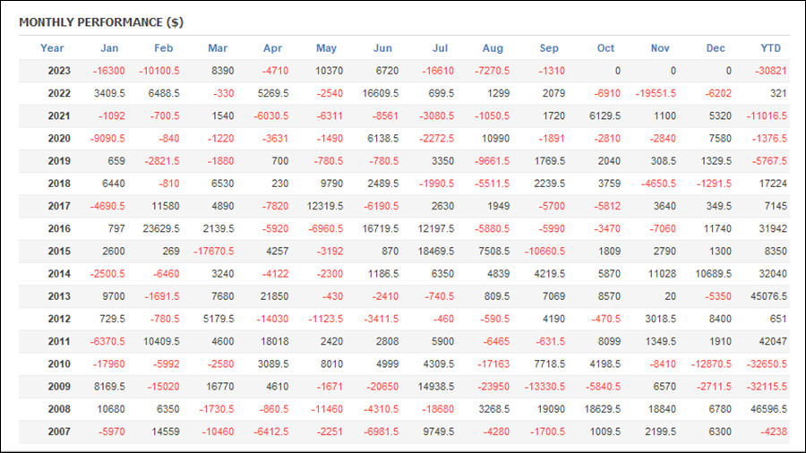Click the 2017 May value 12319.5

(x=325, y=207)
